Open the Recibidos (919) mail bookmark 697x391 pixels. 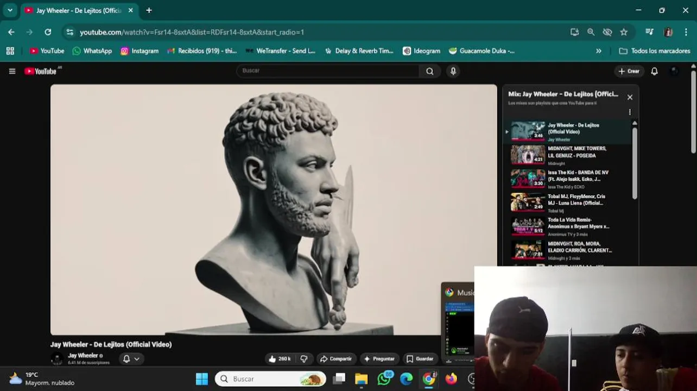(x=202, y=51)
